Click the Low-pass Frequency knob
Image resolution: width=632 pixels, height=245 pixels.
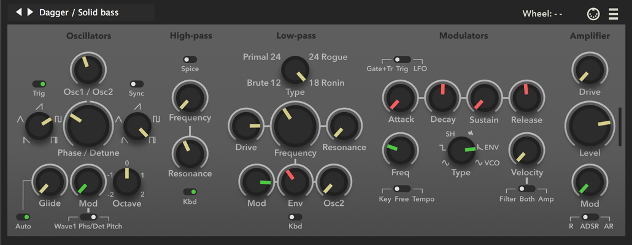click(295, 126)
